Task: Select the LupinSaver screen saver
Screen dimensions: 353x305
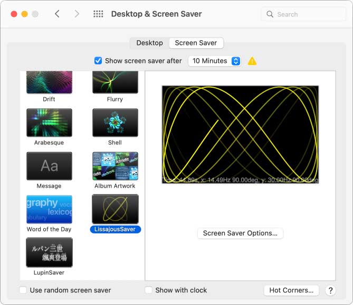Action: click(49, 253)
